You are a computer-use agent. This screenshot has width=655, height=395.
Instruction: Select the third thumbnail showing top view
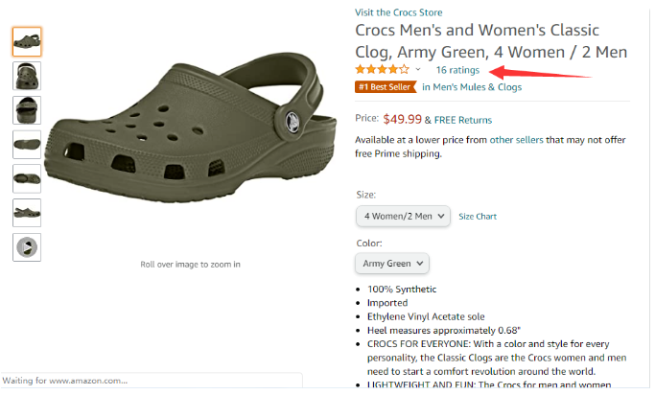pos(27,110)
